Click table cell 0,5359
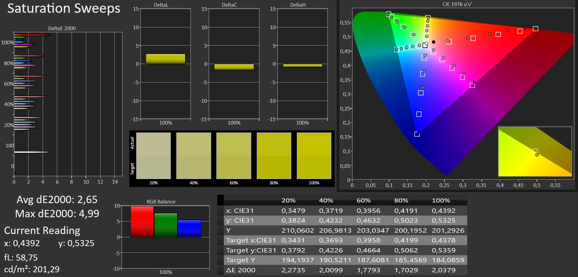The height and width of the screenshot is (277, 578). (x=444, y=250)
